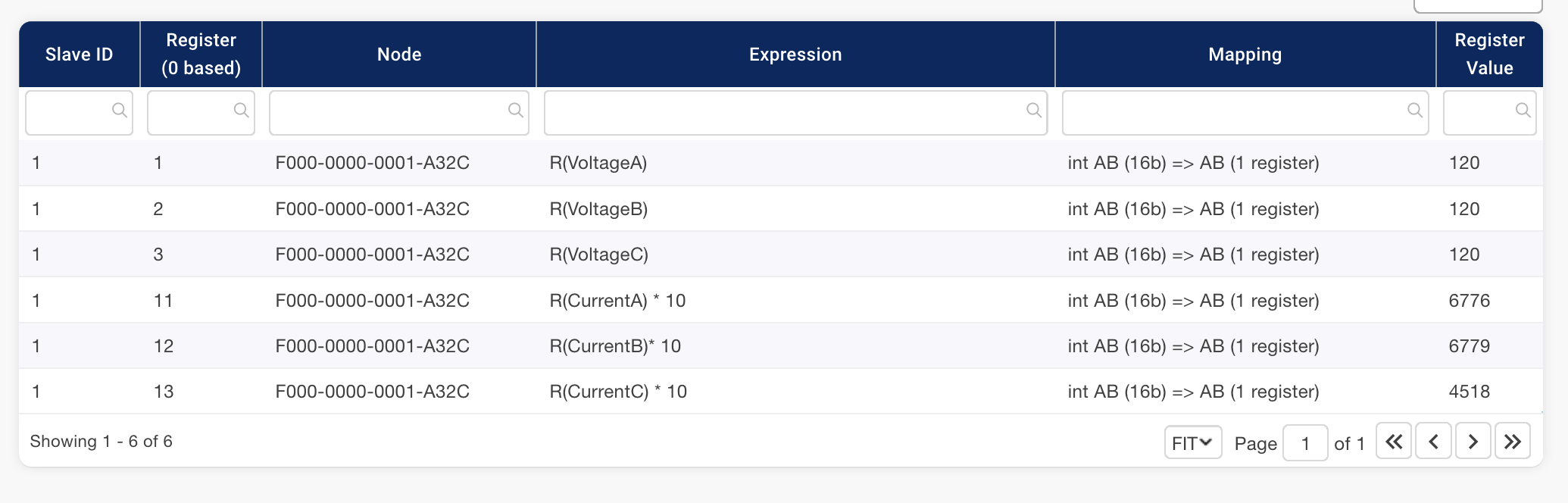1568x503 pixels.
Task: Click the search icon in Register filter
Action: (241, 110)
